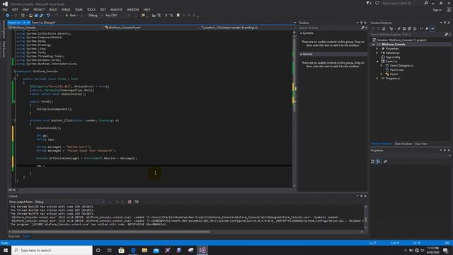The image size is (453, 255).
Task: Click the notifications flag icon in title bar
Action: coord(369,3)
